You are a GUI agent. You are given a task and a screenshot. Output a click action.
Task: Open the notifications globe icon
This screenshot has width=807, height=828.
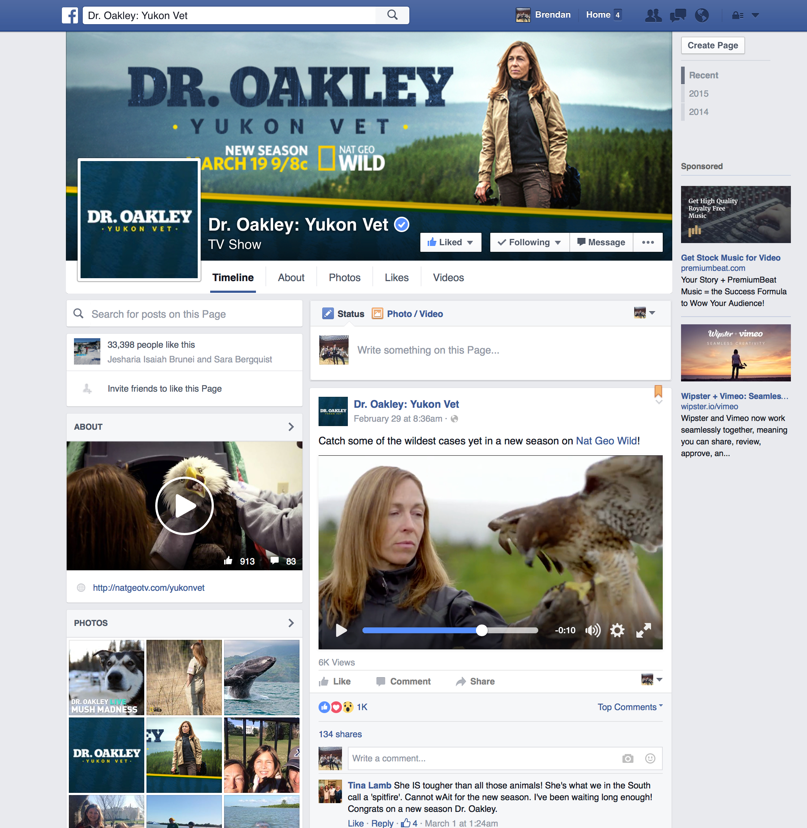coord(702,15)
